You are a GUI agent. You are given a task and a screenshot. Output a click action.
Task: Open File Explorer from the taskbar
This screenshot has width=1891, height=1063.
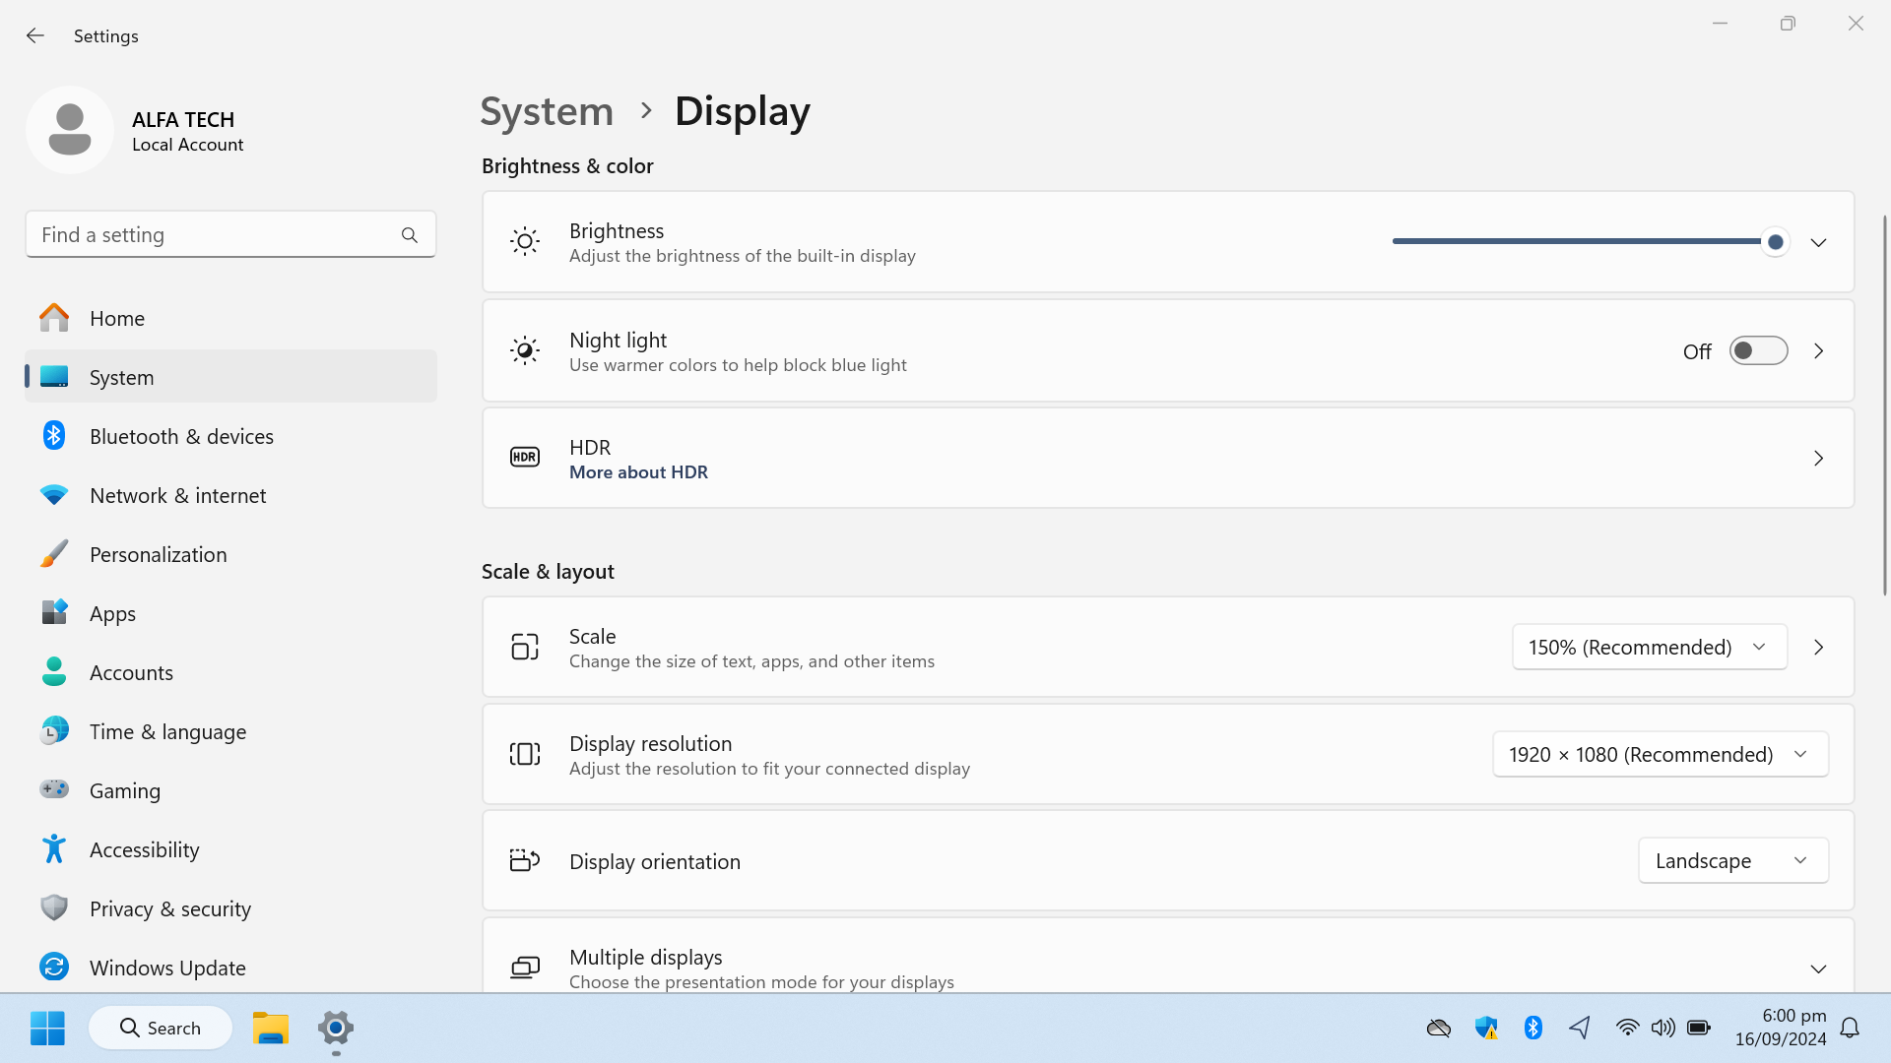pyautogui.click(x=270, y=1028)
